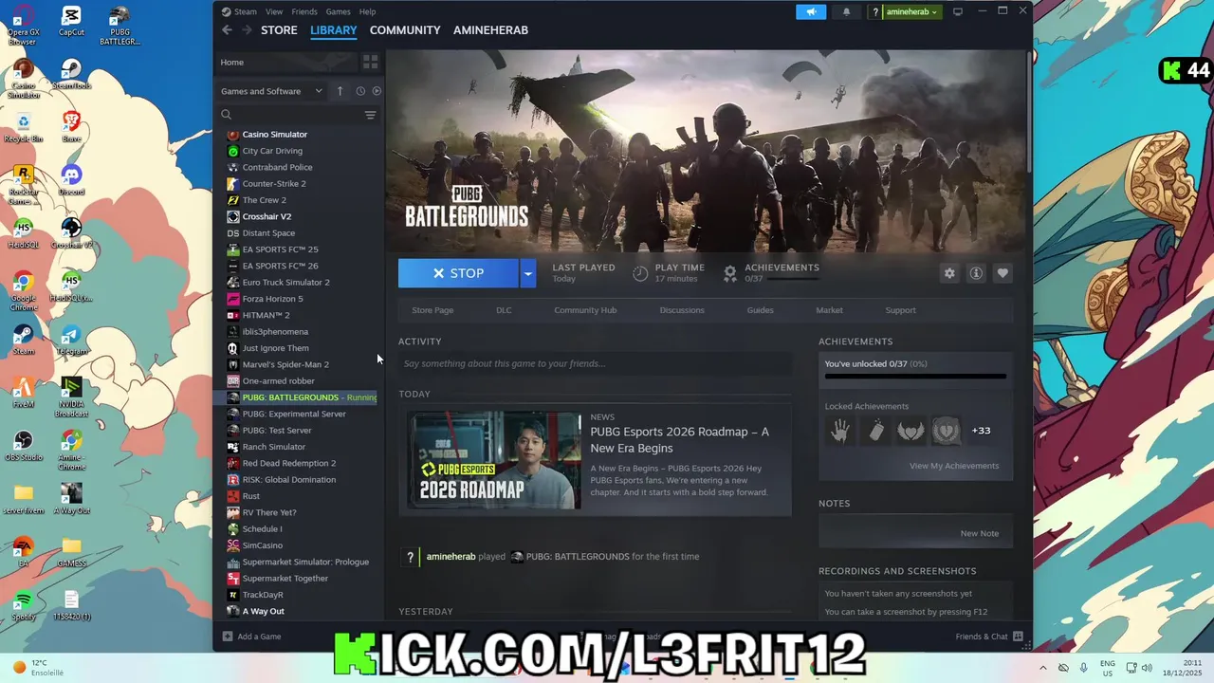Click the ready-to-play filter icon
Screen dimensions: 1214x683
click(x=377, y=91)
